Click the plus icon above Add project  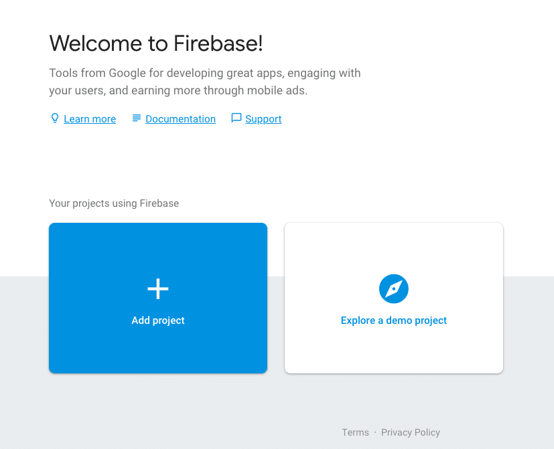point(158,288)
